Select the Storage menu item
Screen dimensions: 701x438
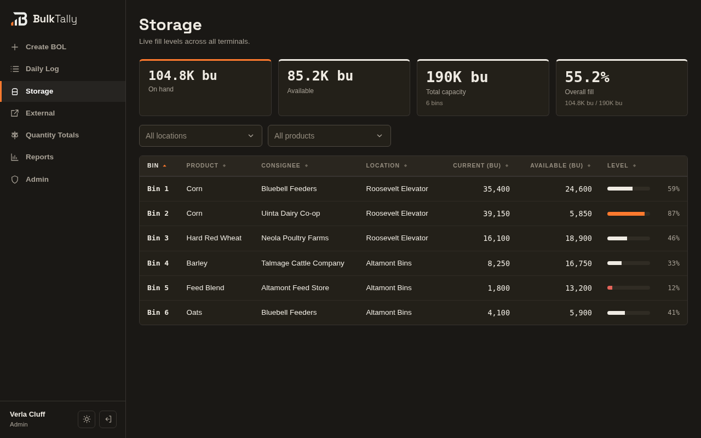coord(62,91)
